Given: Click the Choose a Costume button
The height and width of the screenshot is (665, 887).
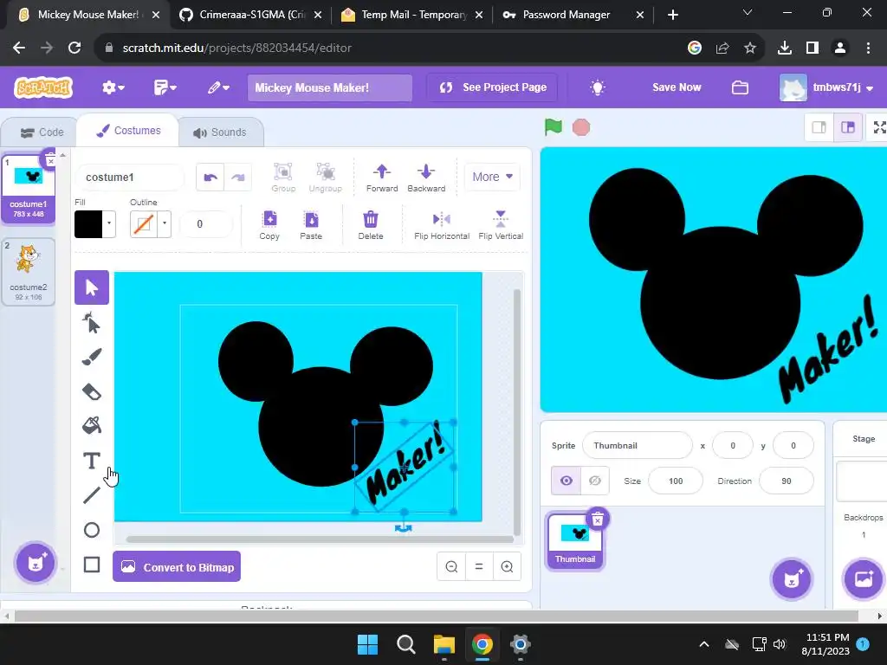Looking at the screenshot, I should tap(35, 563).
